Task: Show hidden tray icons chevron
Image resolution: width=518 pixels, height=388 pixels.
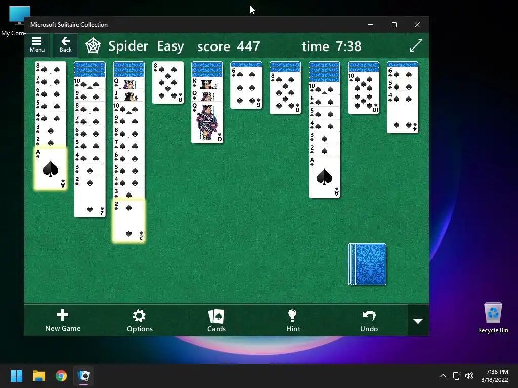Action: point(443,376)
